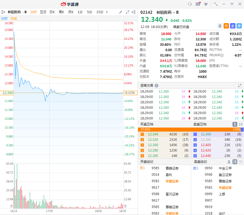Toggle the 分时 line legend

click(4, 19)
